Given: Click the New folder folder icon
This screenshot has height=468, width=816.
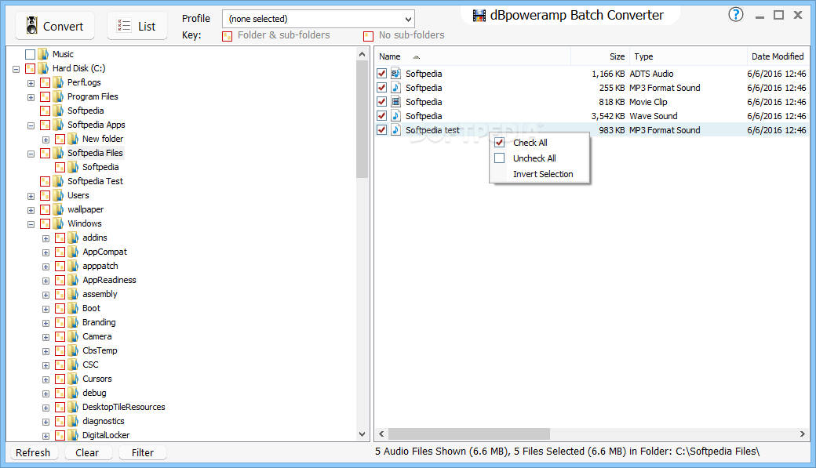Looking at the screenshot, I should coord(74,138).
